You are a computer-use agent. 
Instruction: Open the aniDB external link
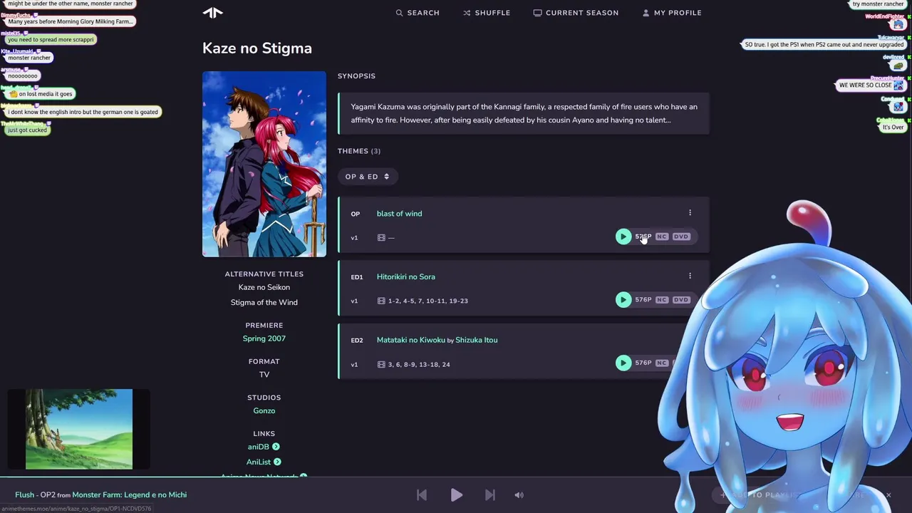pos(264,447)
